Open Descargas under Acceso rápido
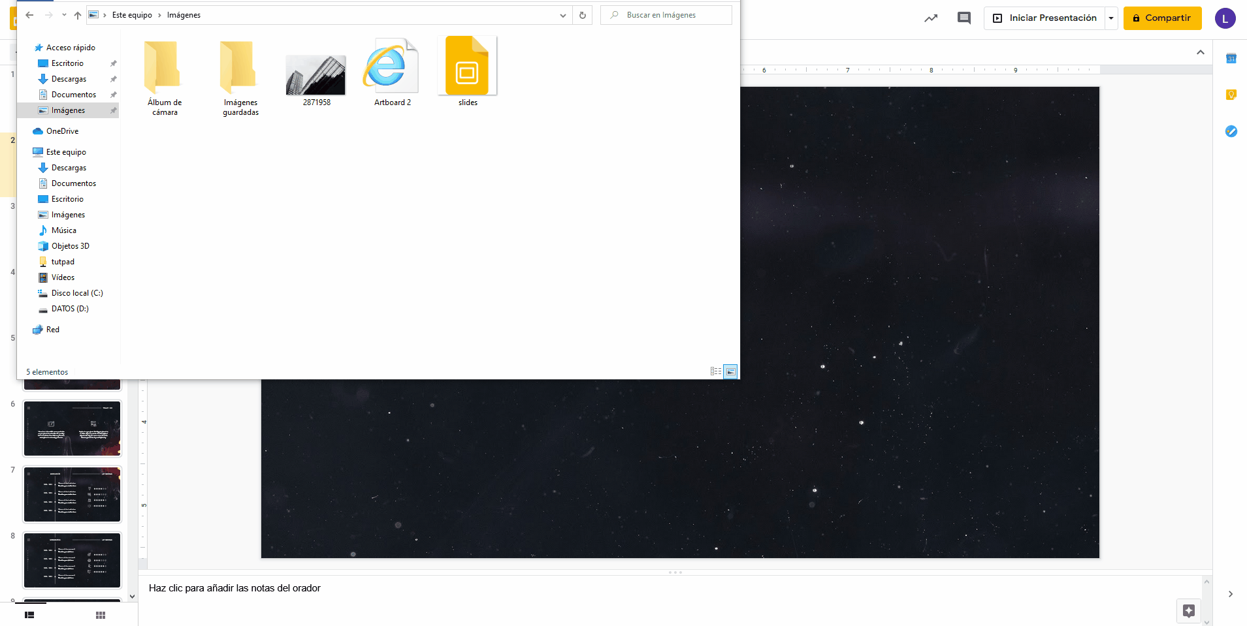The image size is (1247, 626). tap(69, 79)
